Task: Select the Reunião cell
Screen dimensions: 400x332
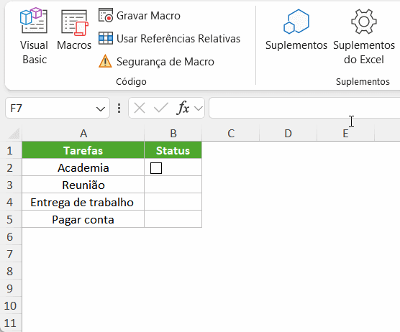Action: [83, 185]
